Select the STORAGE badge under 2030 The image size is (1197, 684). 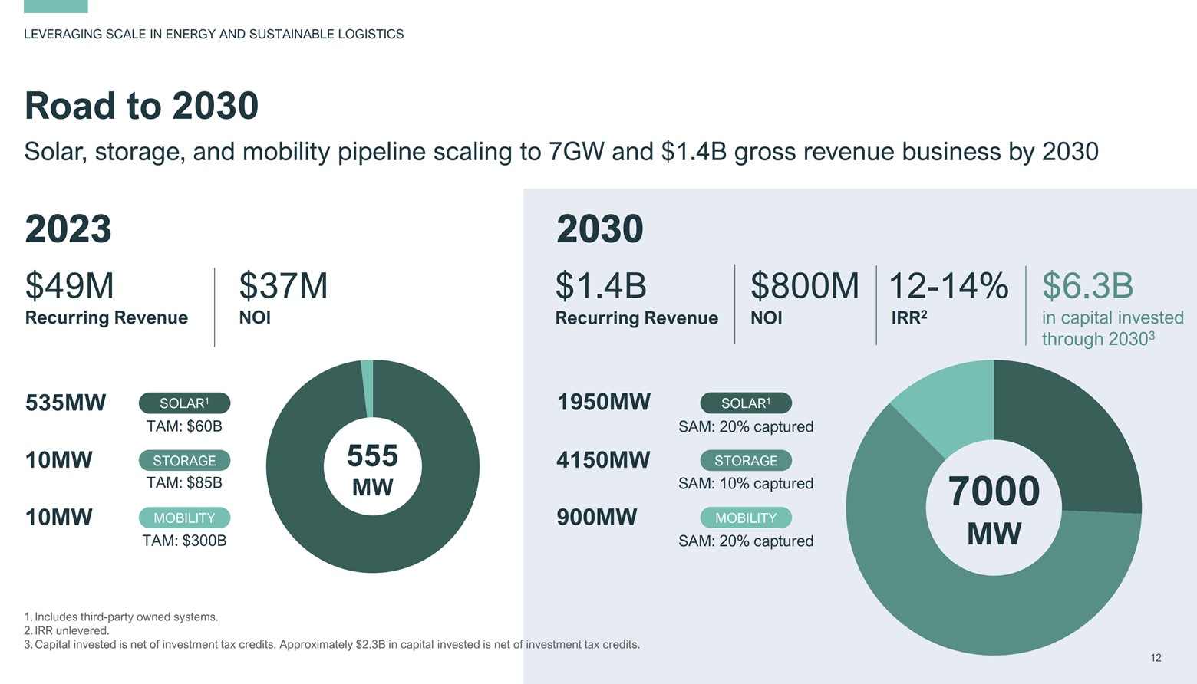[746, 460]
